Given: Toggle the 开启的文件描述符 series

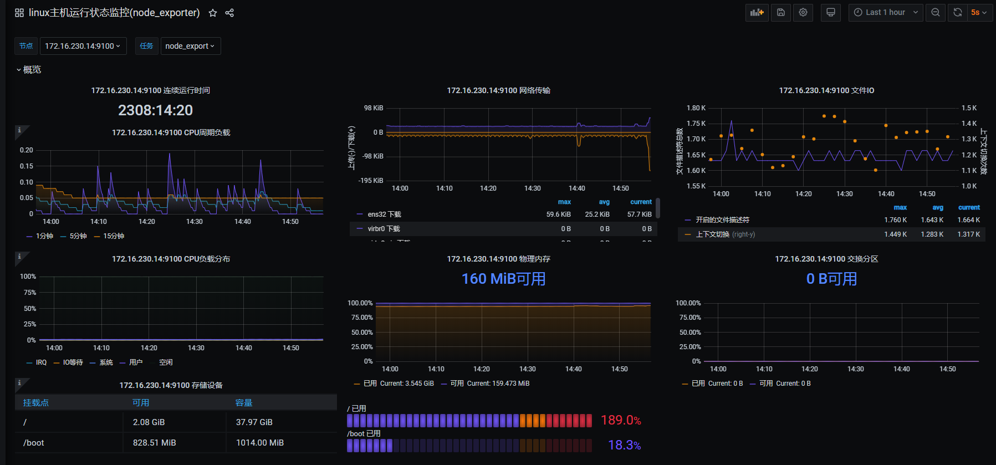Looking at the screenshot, I should [722, 220].
